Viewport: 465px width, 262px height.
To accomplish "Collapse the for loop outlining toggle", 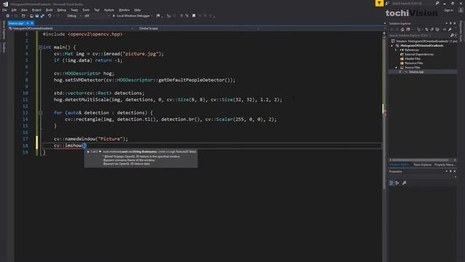I will click(41, 113).
